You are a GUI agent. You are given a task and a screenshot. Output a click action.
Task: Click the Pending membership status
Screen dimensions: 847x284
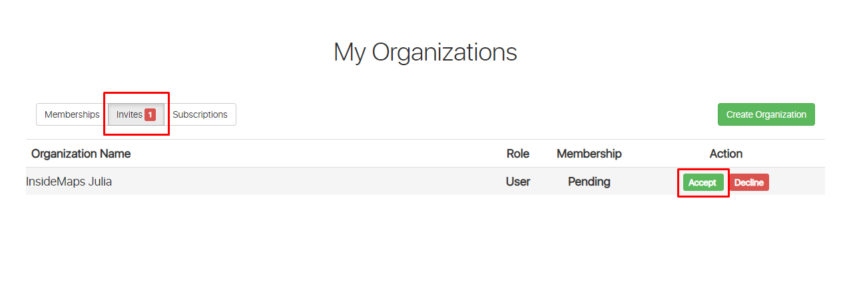click(x=589, y=182)
